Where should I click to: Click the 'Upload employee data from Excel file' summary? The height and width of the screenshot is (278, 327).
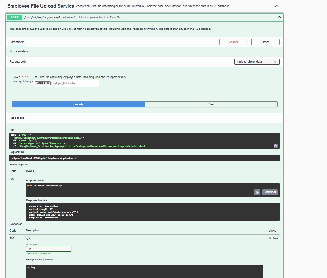(x=99, y=17)
